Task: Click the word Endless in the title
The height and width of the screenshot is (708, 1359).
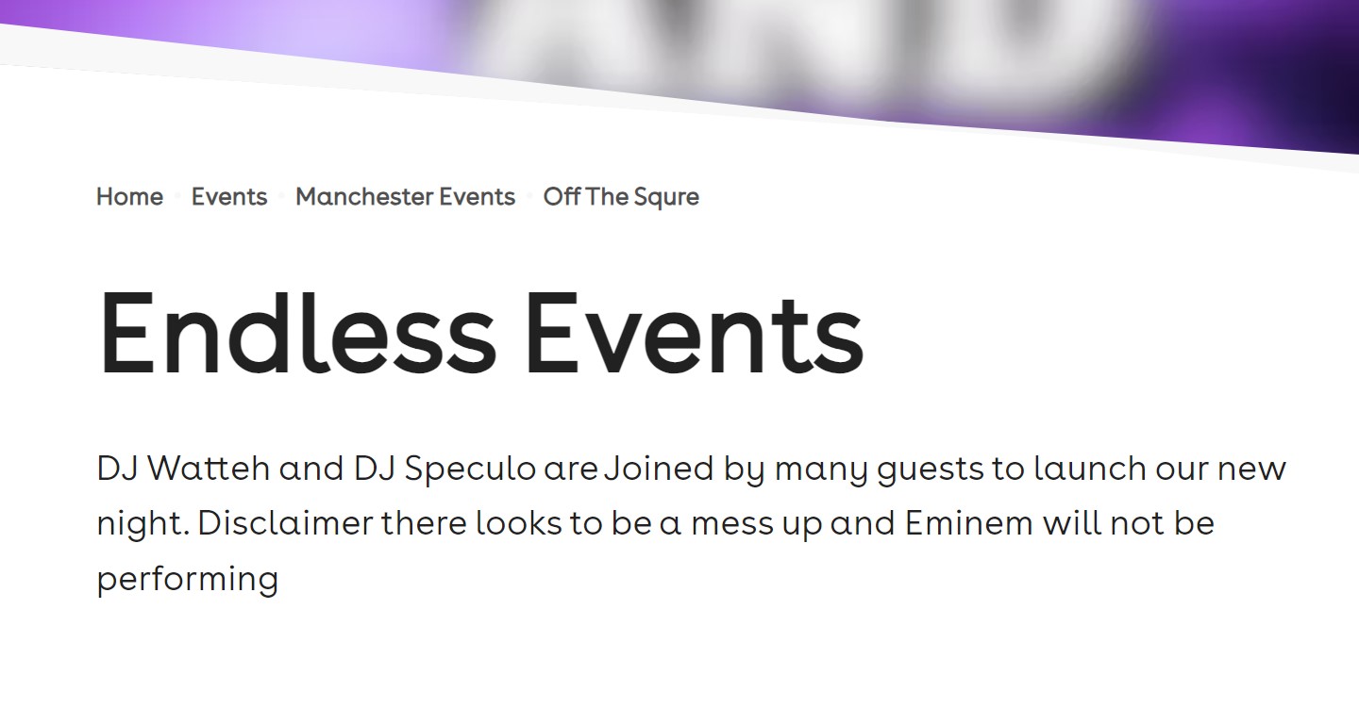Action: [x=297, y=333]
